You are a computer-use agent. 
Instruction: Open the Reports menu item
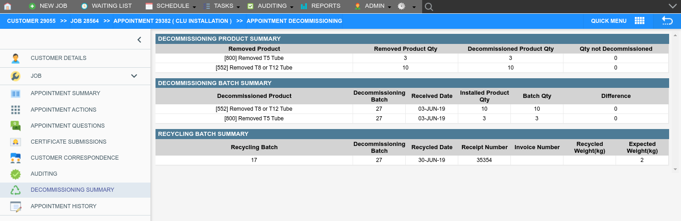pyautogui.click(x=326, y=6)
